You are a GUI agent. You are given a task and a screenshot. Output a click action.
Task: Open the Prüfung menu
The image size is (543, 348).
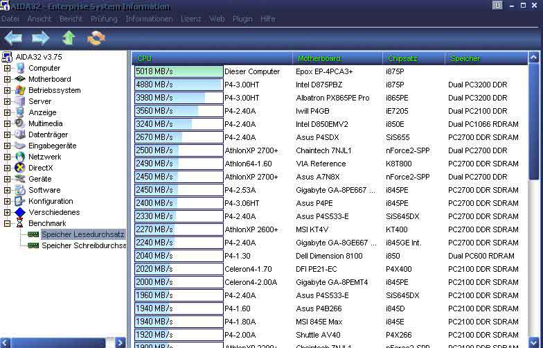(104, 19)
